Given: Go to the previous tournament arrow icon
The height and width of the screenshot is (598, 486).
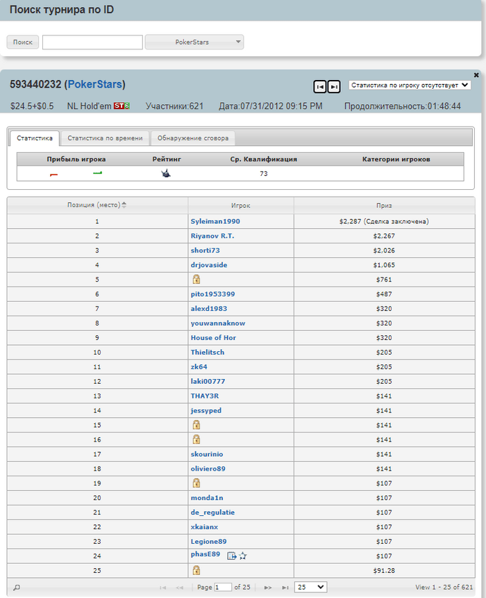Looking at the screenshot, I should [x=320, y=87].
